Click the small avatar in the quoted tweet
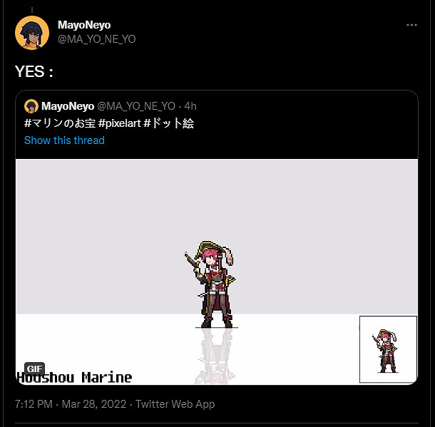435x427 pixels. [31, 106]
